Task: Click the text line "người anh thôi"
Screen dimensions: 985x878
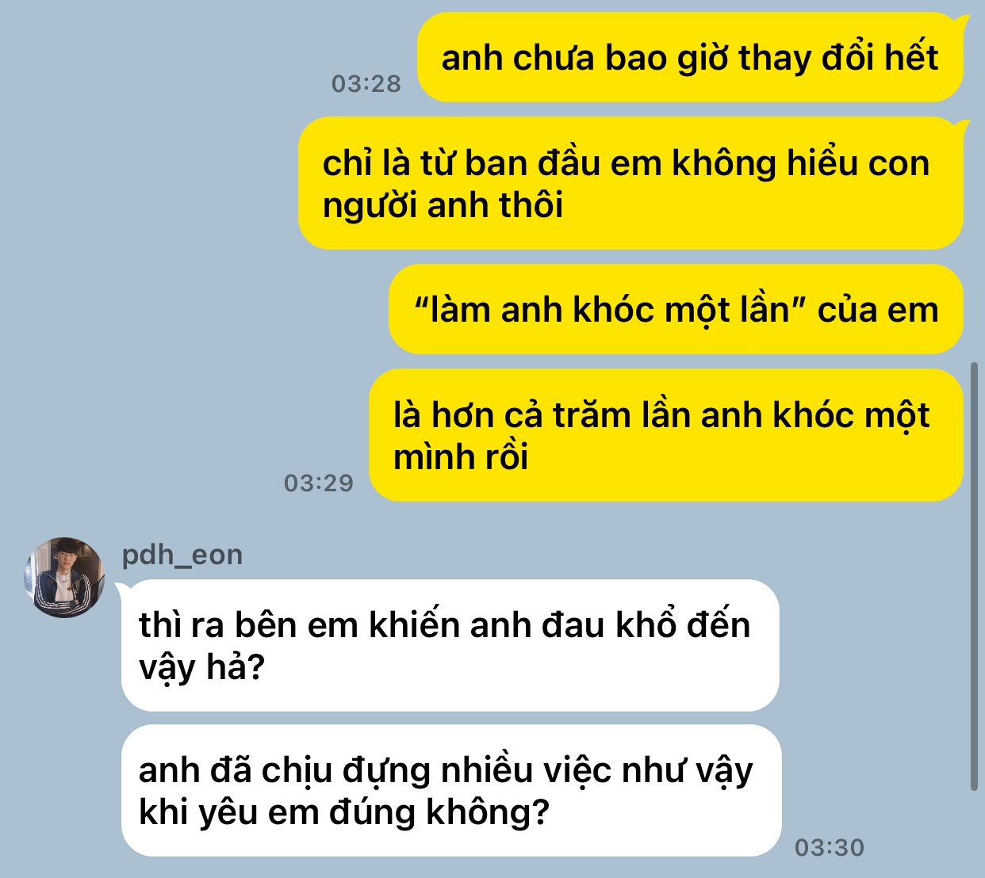Action: point(443,205)
